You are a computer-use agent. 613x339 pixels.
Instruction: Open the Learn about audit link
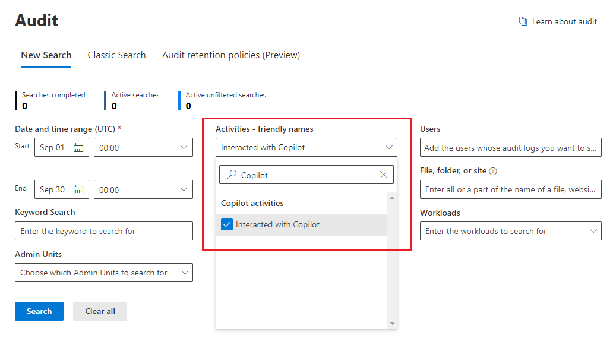[564, 21]
